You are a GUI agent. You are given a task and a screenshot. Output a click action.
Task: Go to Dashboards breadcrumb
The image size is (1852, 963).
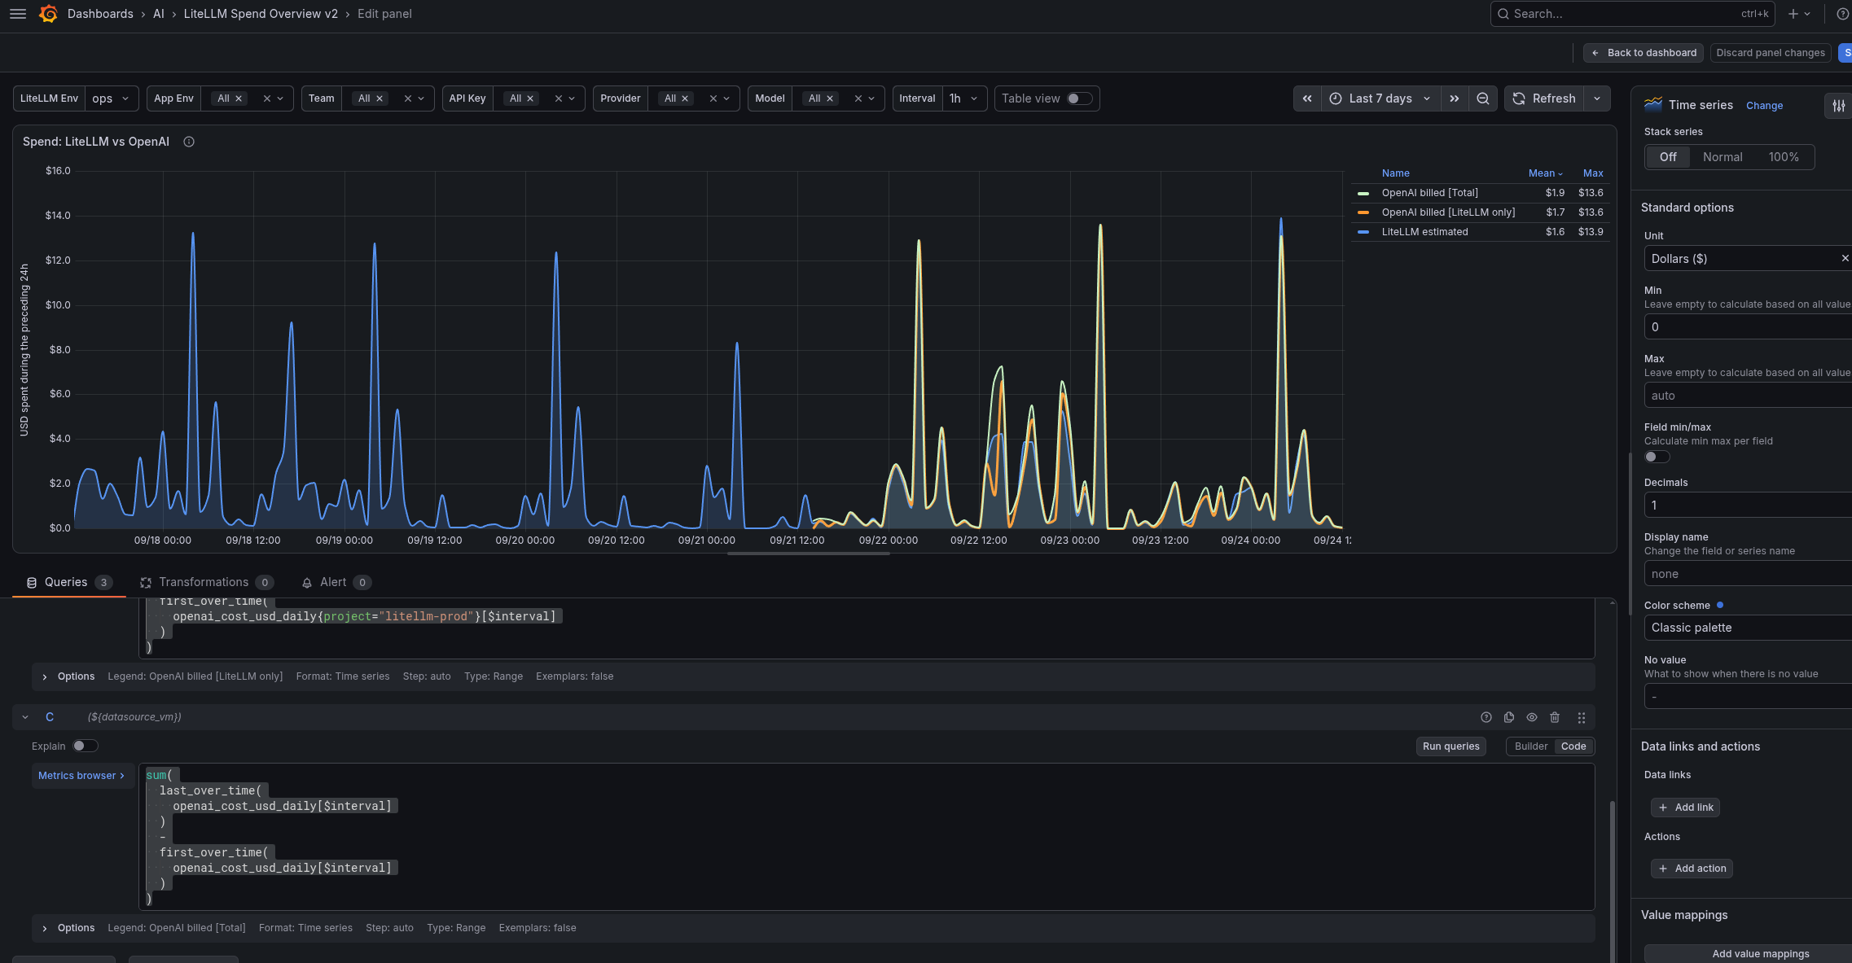point(100,14)
